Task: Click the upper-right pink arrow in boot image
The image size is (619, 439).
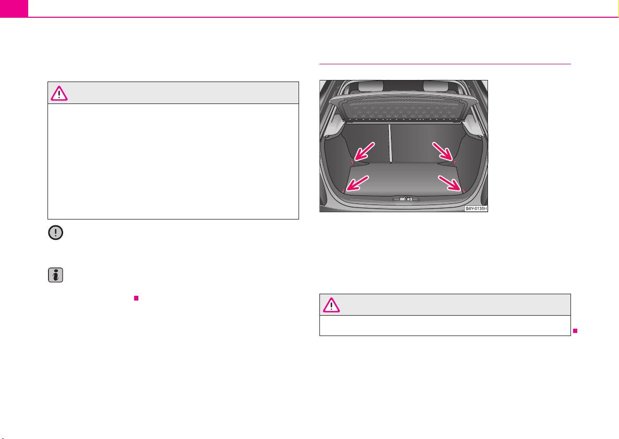Action: point(443,152)
